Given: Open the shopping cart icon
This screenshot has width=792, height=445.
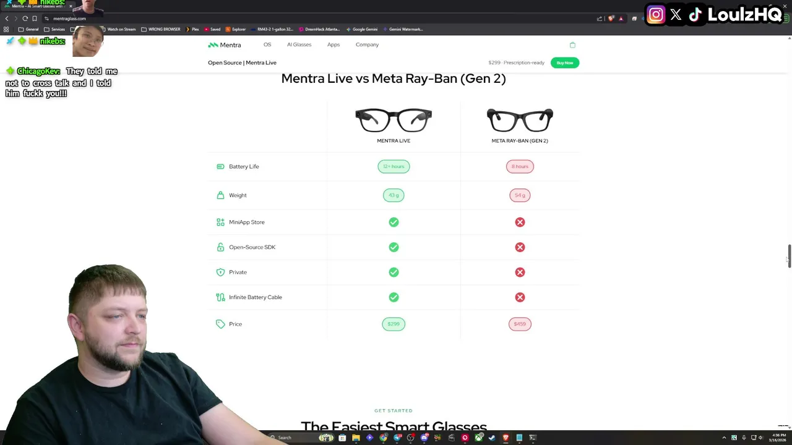Looking at the screenshot, I should (x=572, y=44).
